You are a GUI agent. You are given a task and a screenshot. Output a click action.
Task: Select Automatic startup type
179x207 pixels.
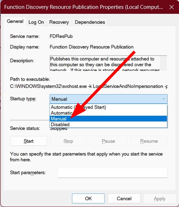coord(108,113)
